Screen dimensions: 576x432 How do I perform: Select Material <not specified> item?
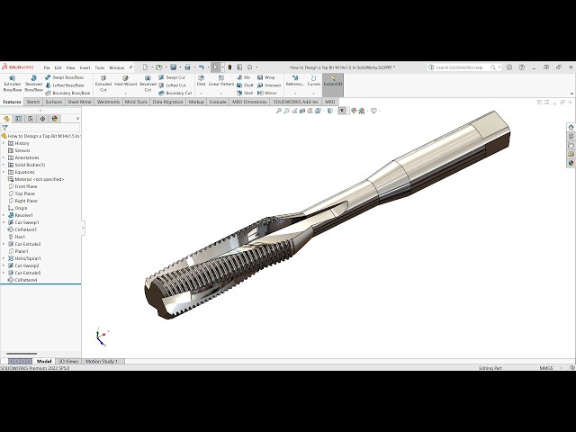point(36,179)
